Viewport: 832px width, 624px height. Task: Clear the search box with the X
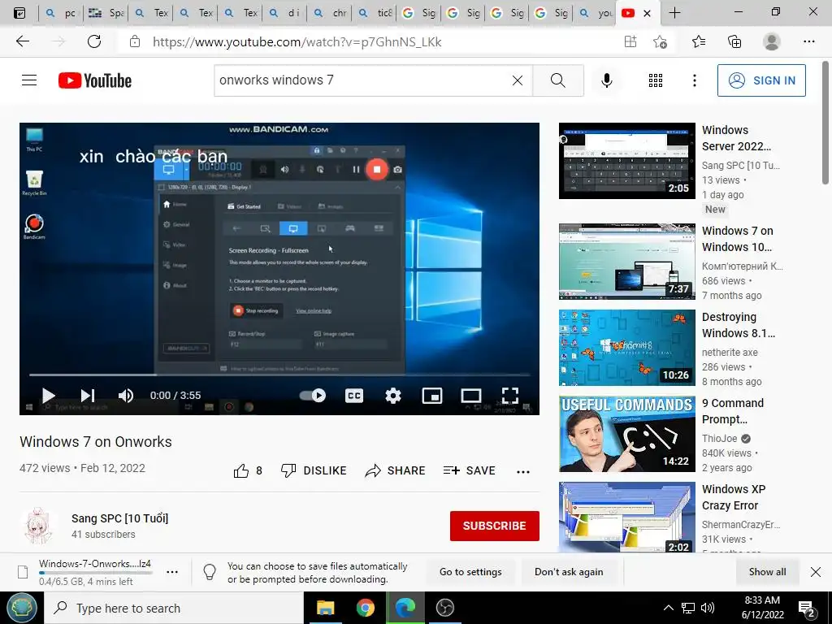tap(518, 80)
